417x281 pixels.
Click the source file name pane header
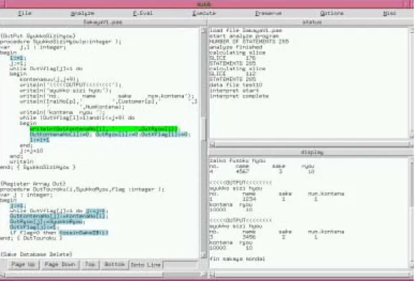[x=103, y=22]
